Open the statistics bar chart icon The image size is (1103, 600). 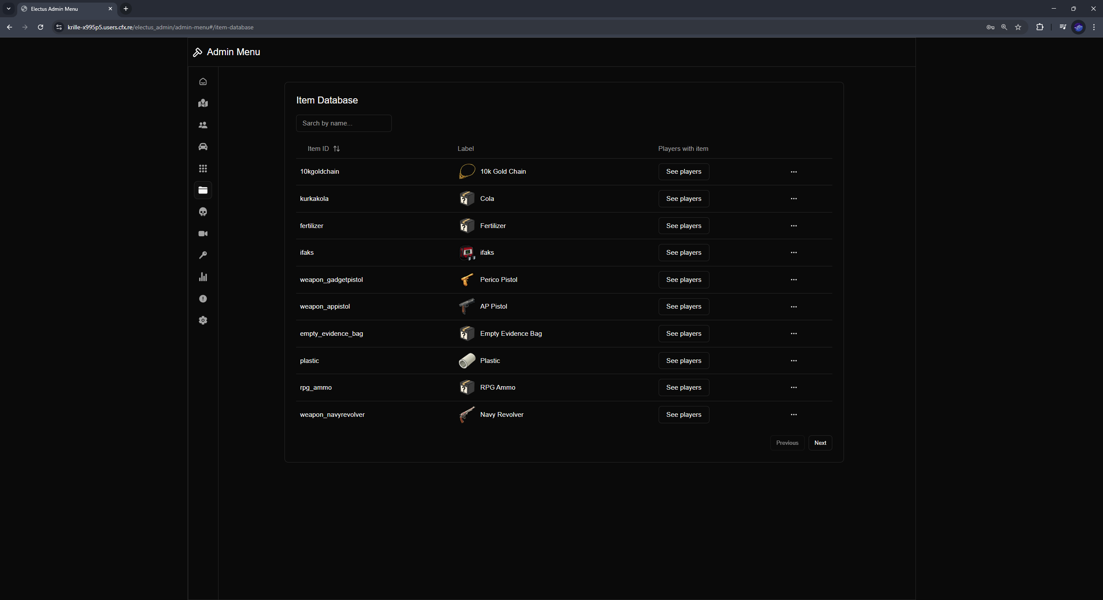coord(203,277)
